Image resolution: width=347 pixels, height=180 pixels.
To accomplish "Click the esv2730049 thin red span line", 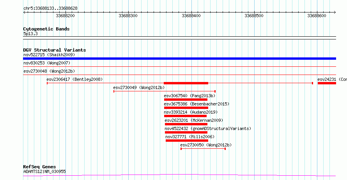I will pos(165,91).
